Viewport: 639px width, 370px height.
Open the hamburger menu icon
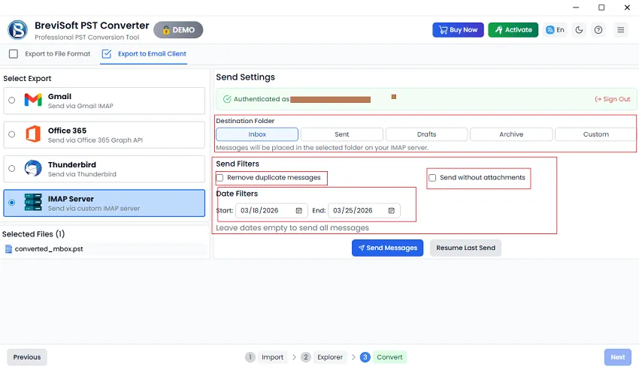[621, 30]
